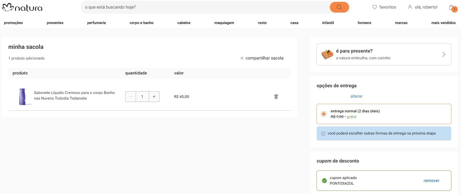Viewport: 461px width, 194px height.
Task: Select entrega normal radio button
Action: [x=324, y=114]
